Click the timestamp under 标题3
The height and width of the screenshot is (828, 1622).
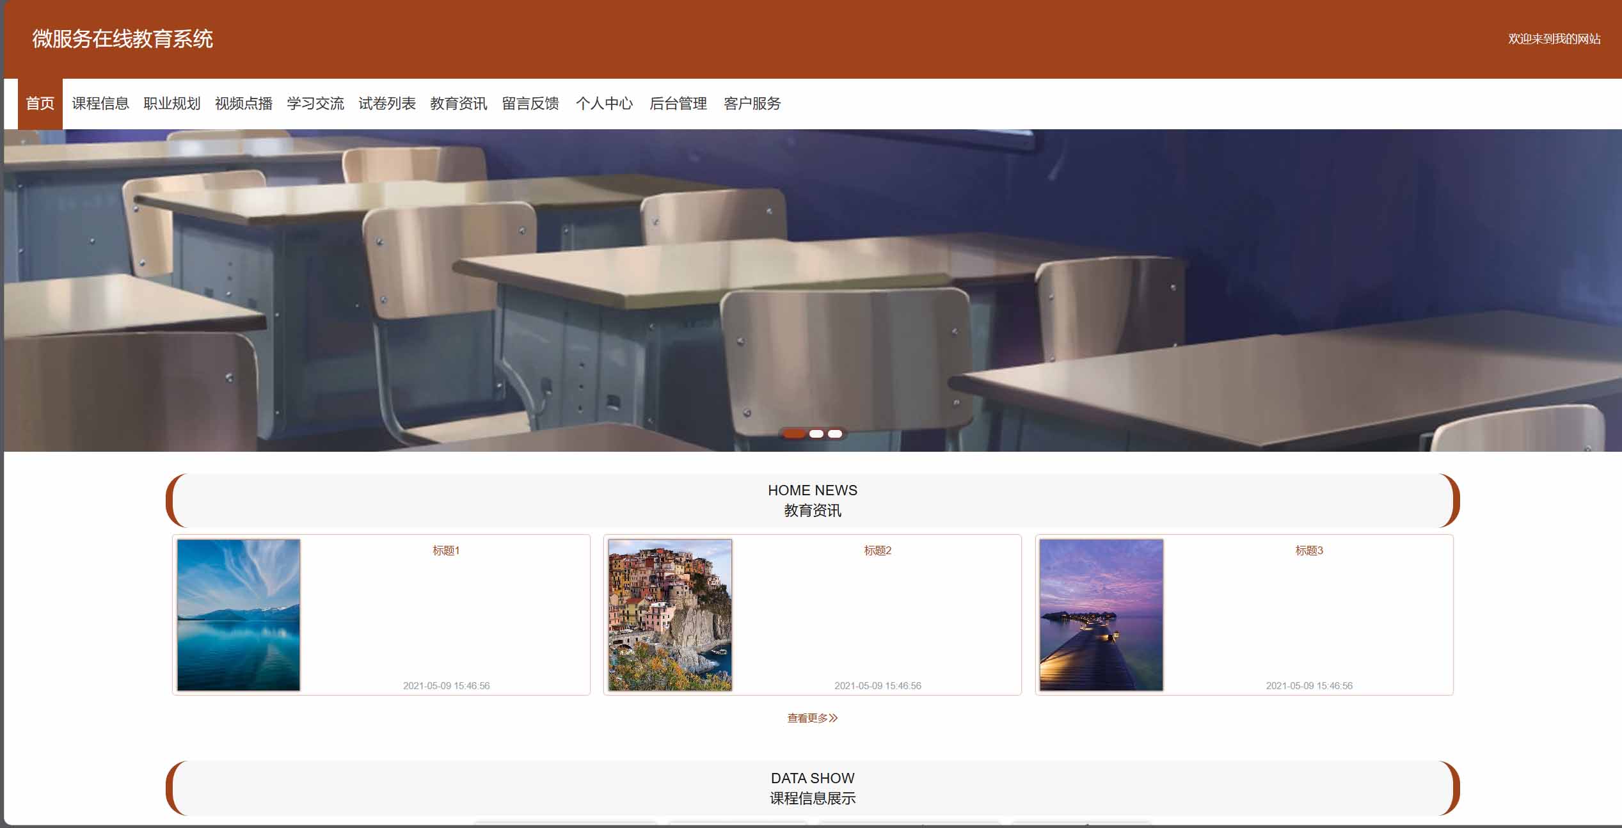[x=1309, y=686]
